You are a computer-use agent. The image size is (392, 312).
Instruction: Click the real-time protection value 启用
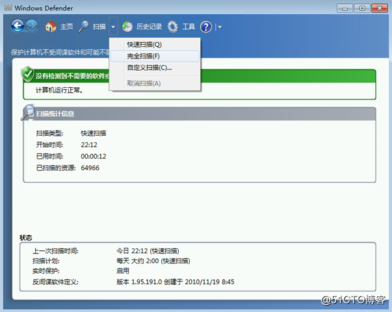(123, 271)
